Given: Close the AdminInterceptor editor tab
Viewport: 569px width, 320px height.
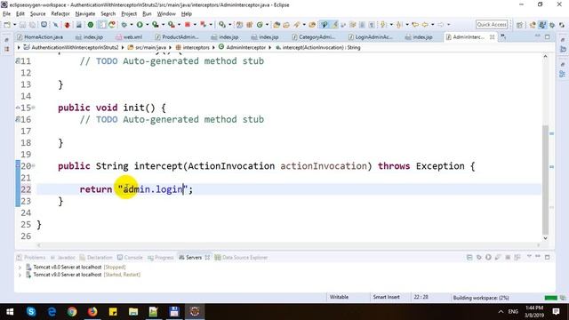Looking at the screenshot, I should [x=492, y=37].
